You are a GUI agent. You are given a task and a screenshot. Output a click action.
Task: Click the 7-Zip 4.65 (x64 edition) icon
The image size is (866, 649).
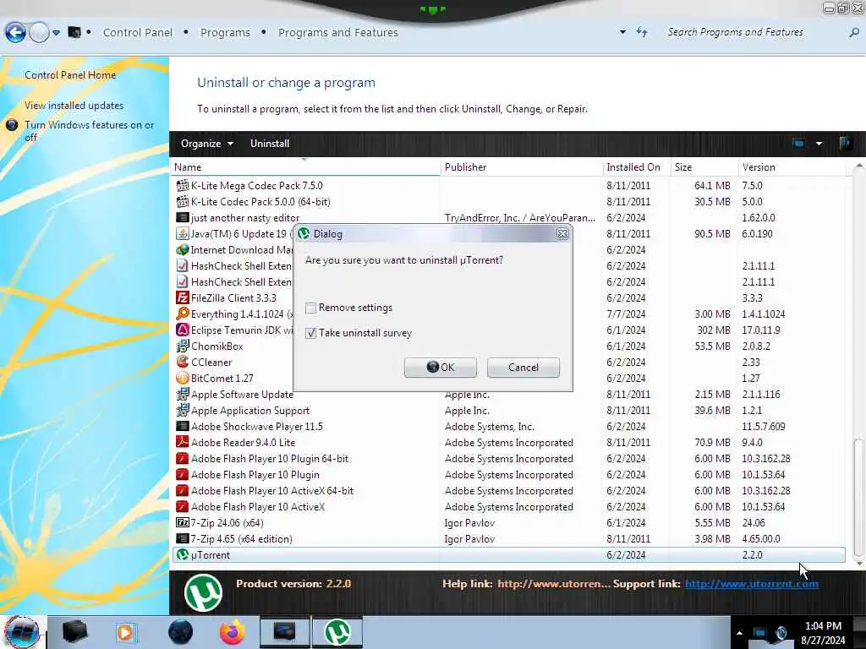(183, 538)
